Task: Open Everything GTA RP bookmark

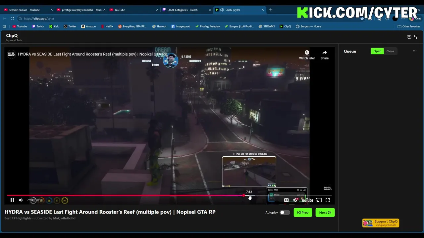Action: [x=132, y=26]
